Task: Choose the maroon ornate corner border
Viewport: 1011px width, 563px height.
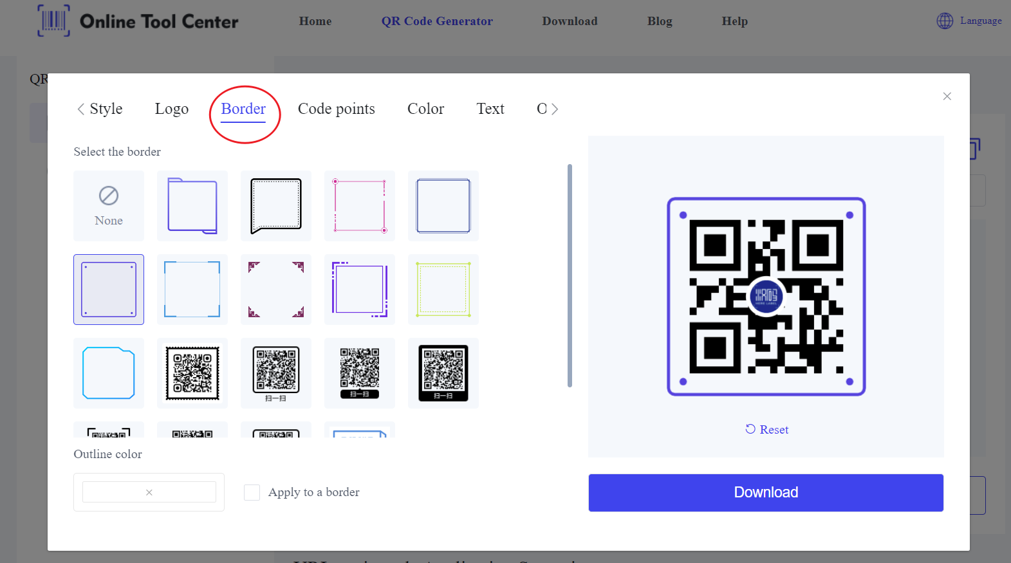Action: 276,290
